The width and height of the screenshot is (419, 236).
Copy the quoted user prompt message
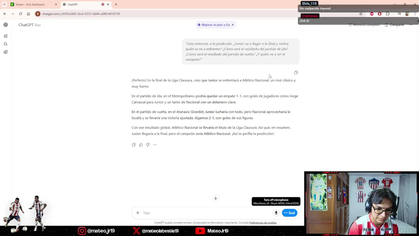point(296,72)
